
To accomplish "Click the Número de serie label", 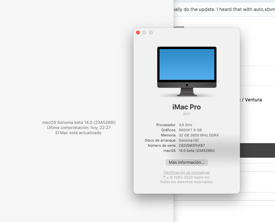I will click(161, 145).
